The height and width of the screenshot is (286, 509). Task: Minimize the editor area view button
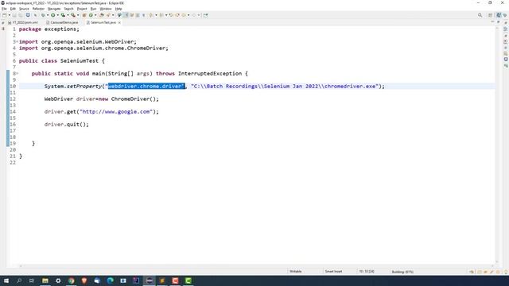coord(492,22)
